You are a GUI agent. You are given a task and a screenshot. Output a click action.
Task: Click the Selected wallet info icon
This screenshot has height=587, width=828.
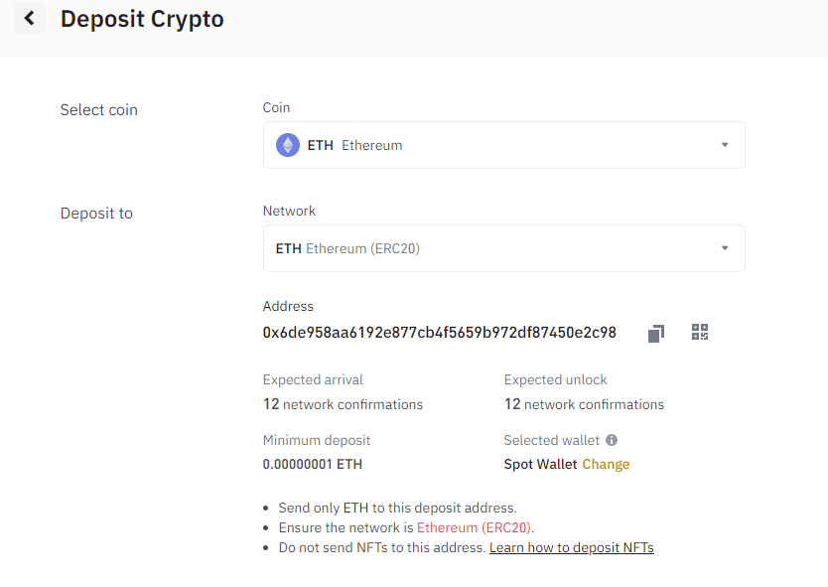[612, 440]
